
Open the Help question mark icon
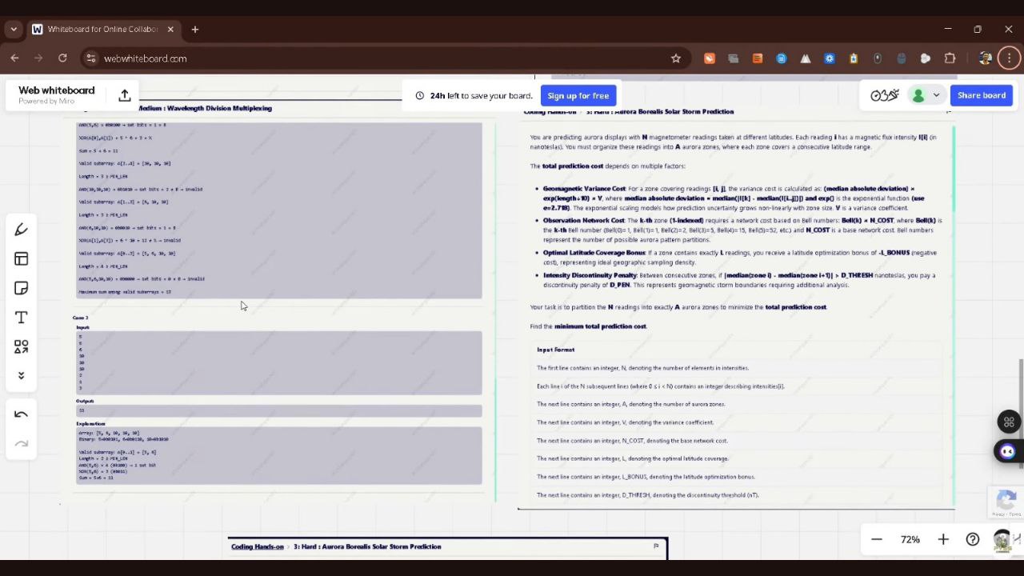pos(972,539)
